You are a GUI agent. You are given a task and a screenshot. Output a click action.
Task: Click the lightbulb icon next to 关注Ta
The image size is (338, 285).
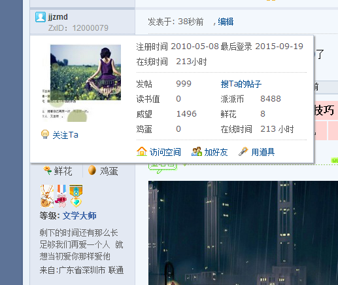[x=45, y=134]
